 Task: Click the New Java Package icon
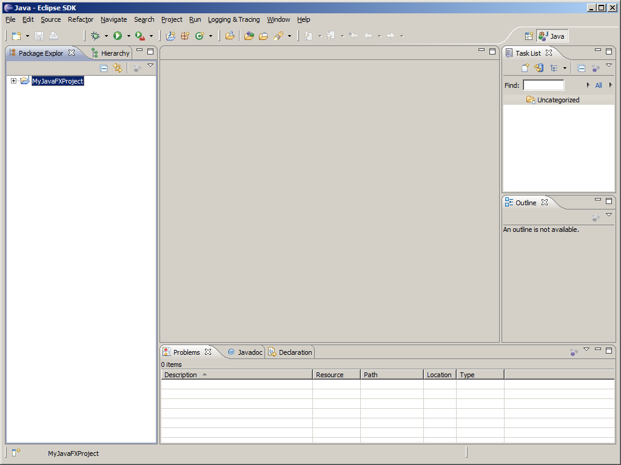coord(185,36)
